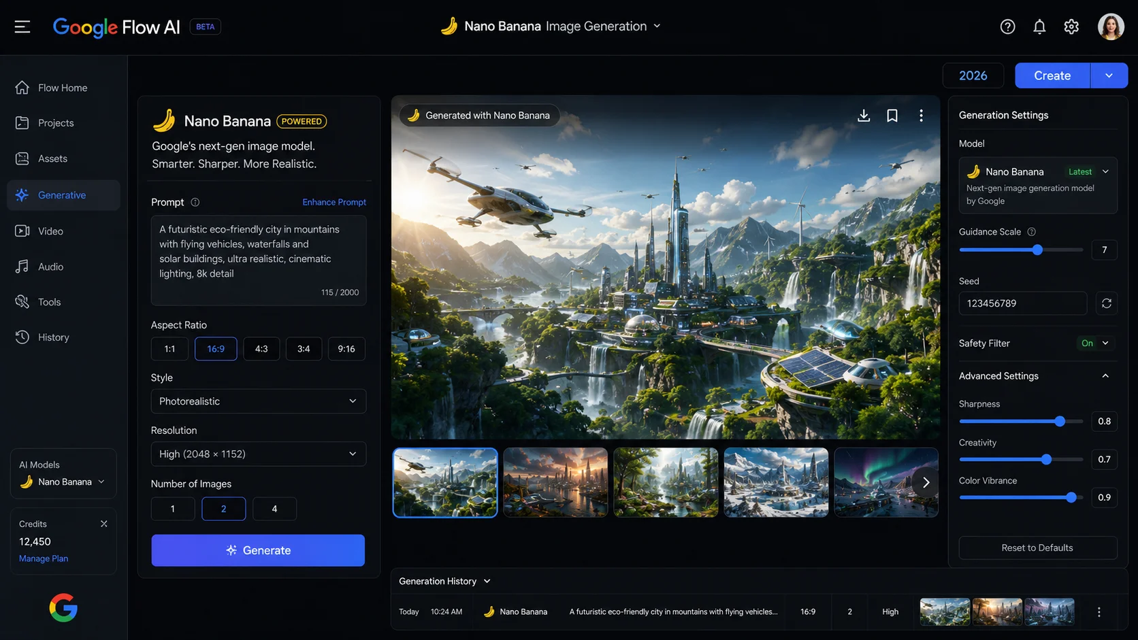The image size is (1138, 640).
Task: Set number of images to 2
Action: click(223, 509)
